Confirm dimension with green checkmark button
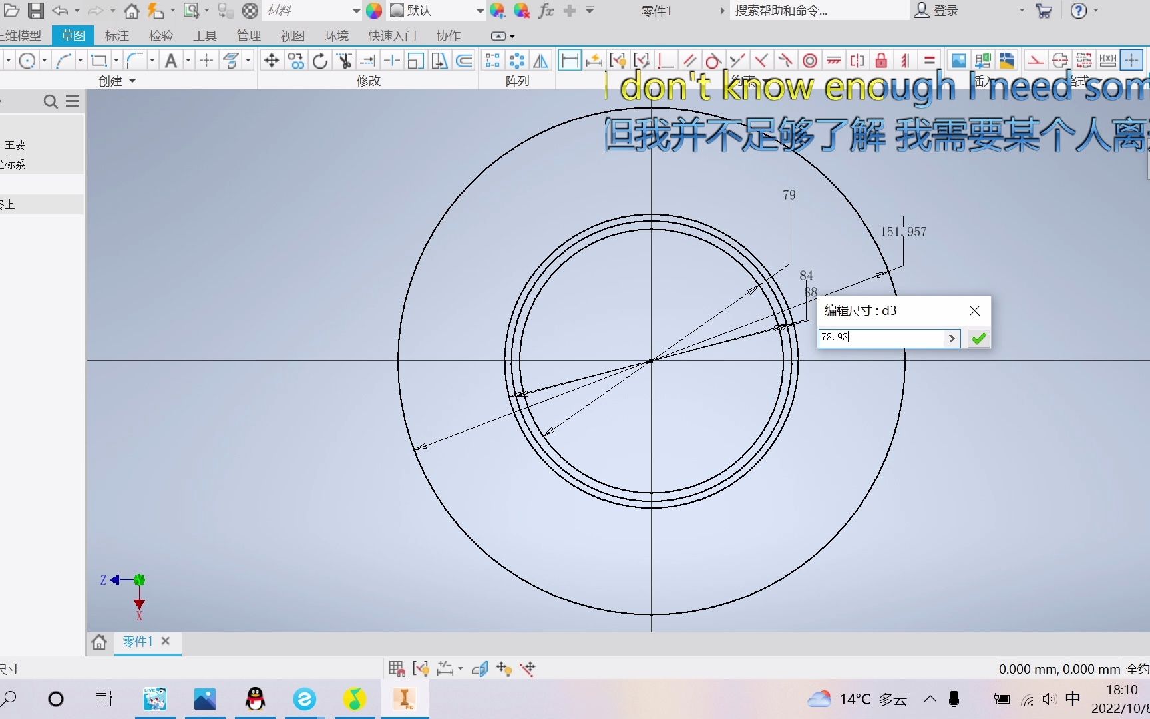The height and width of the screenshot is (719, 1150). [978, 338]
